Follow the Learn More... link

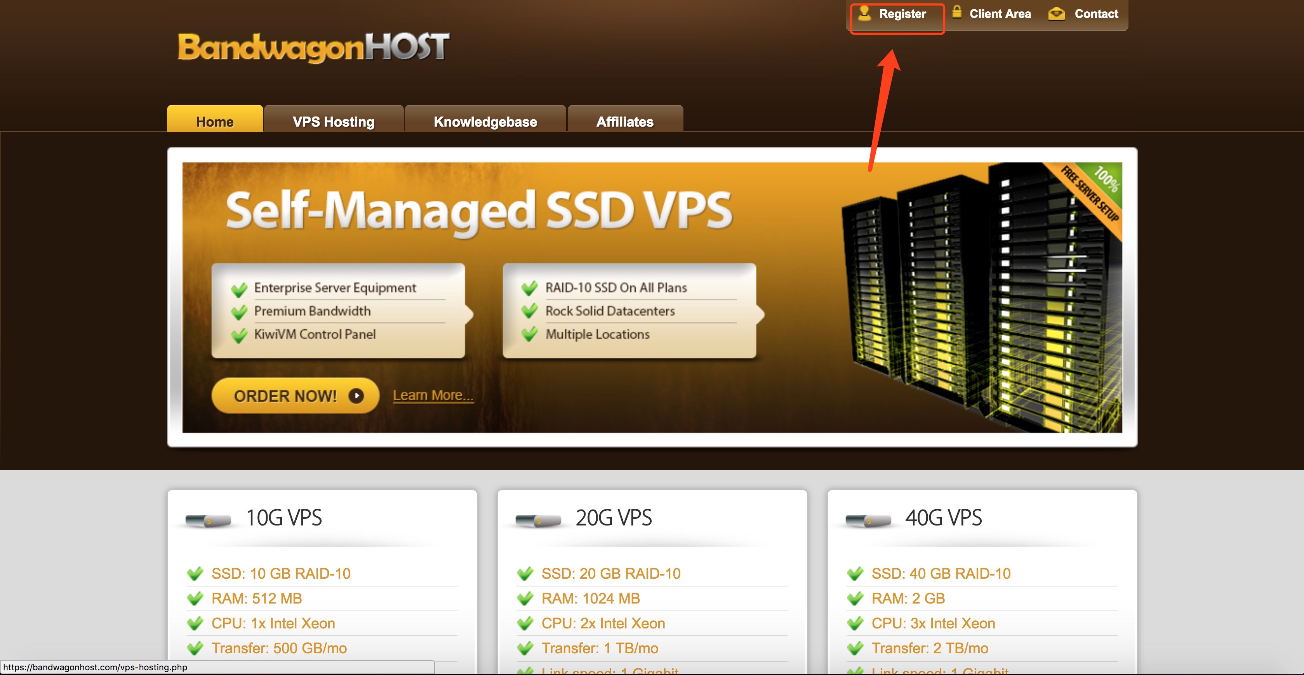coord(433,395)
